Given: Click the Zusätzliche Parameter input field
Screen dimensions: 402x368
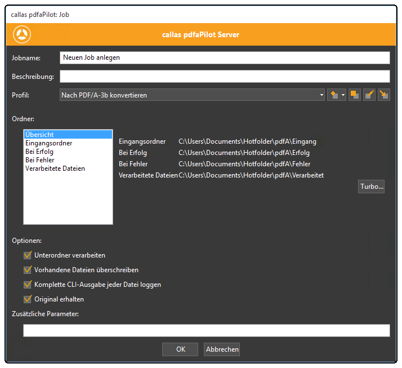Looking at the screenshot, I should coord(207,331).
